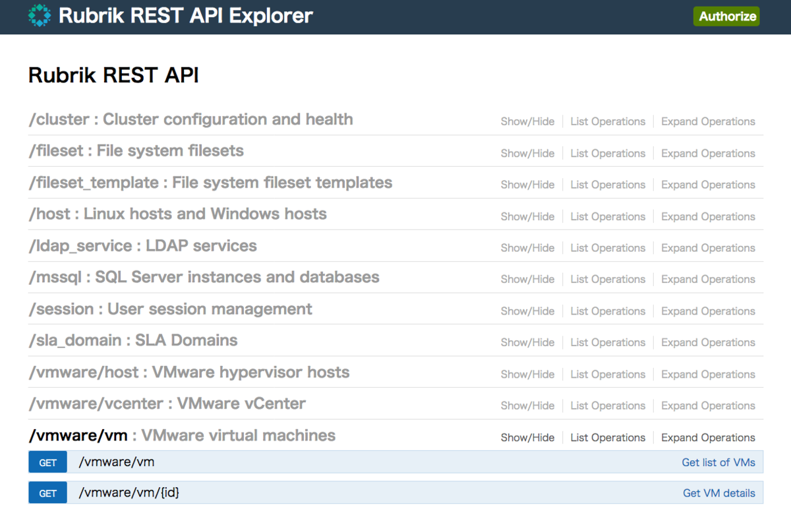Toggle Show/Hide for /host
This screenshot has height=509, width=791.
pyautogui.click(x=527, y=216)
